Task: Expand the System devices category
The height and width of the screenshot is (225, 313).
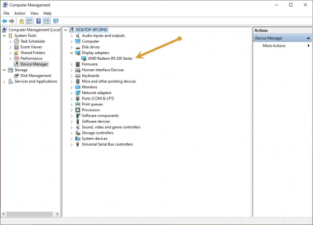Action: pos(72,139)
